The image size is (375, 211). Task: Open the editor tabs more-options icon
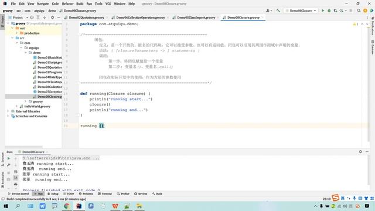(367, 18)
